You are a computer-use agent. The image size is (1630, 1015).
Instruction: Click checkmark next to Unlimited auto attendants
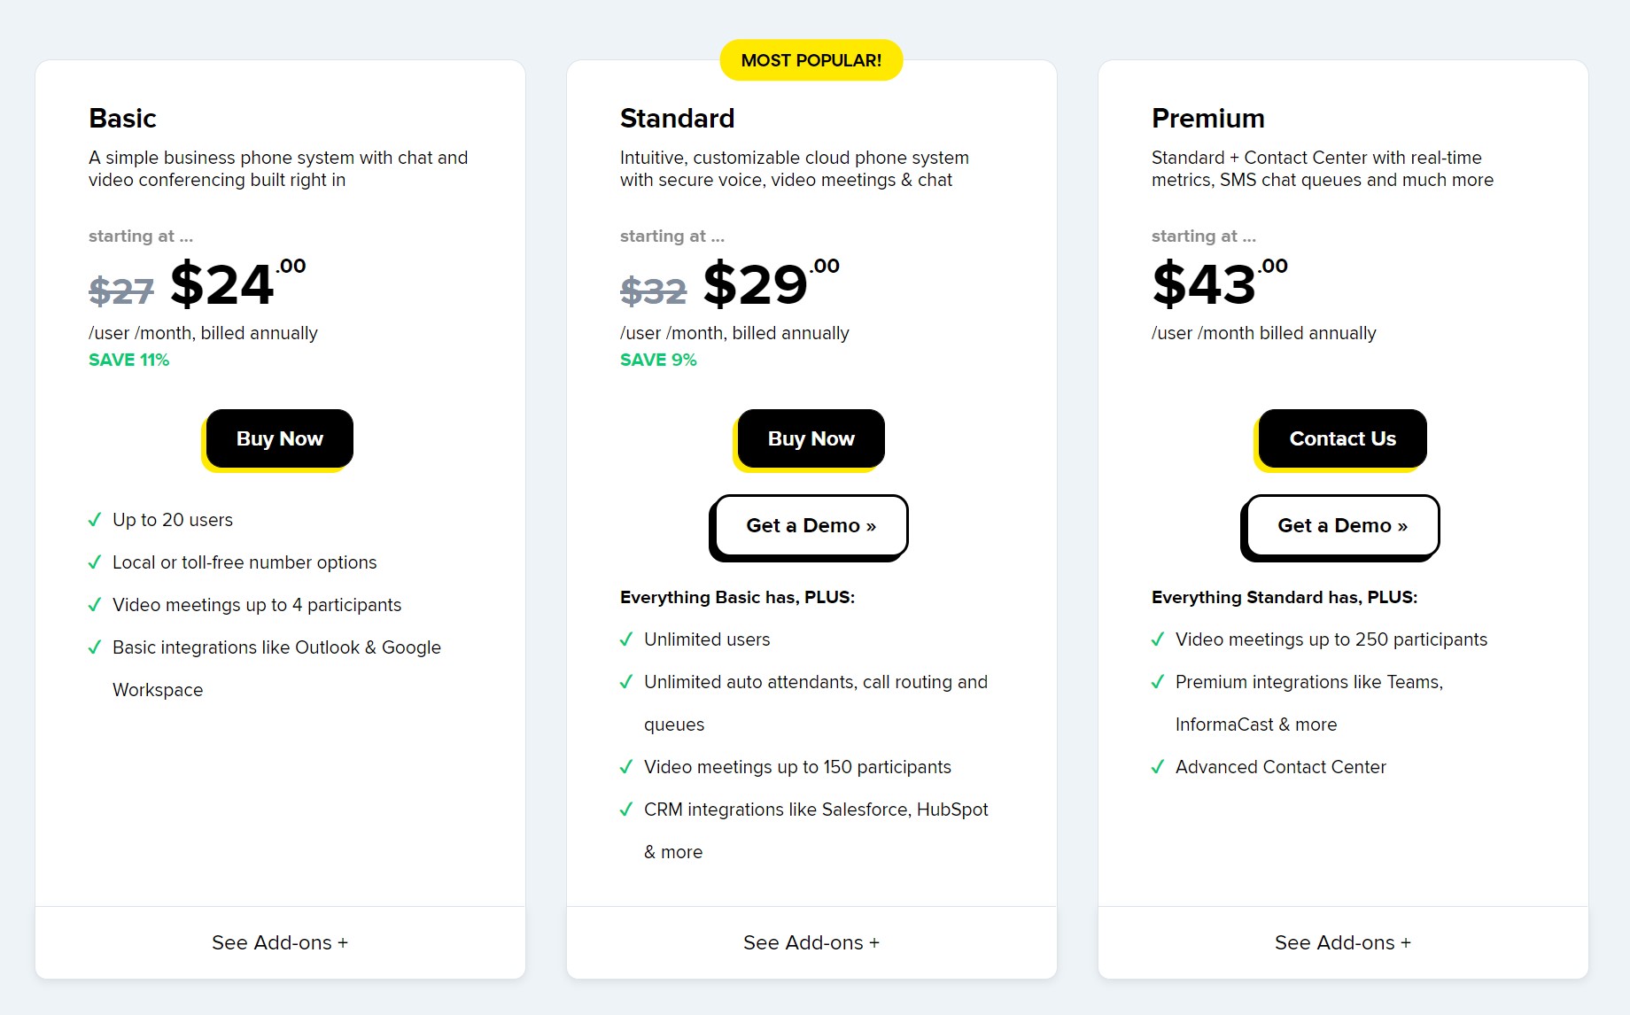click(626, 682)
